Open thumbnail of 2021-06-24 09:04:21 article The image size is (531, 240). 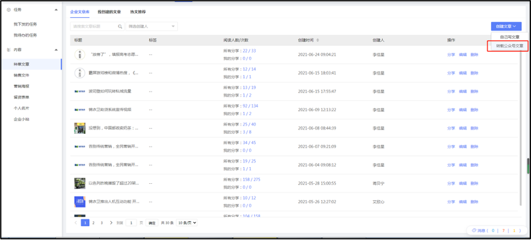coord(80,54)
